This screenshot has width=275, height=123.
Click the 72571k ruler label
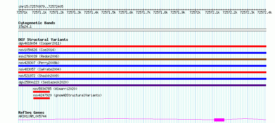coord(22,12)
